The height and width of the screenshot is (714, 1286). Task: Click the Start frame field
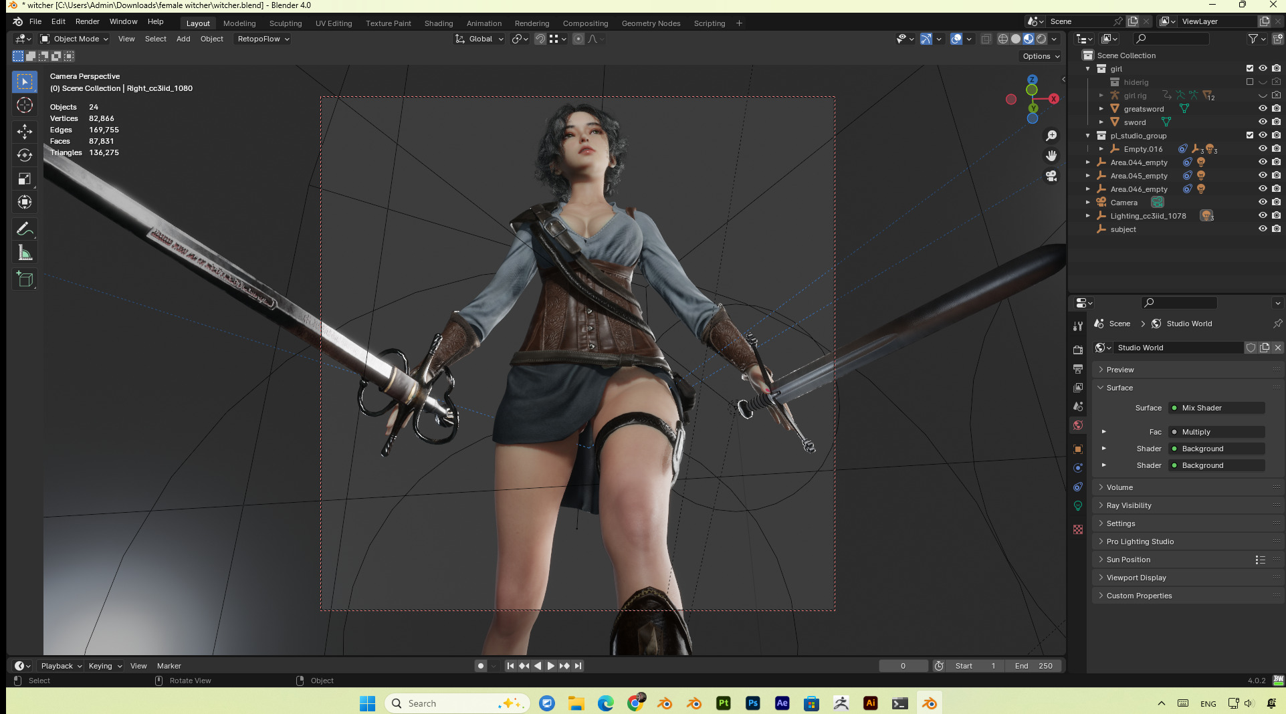tap(976, 666)
